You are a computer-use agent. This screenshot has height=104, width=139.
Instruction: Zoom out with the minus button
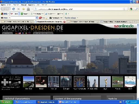[x=10, y=82]
